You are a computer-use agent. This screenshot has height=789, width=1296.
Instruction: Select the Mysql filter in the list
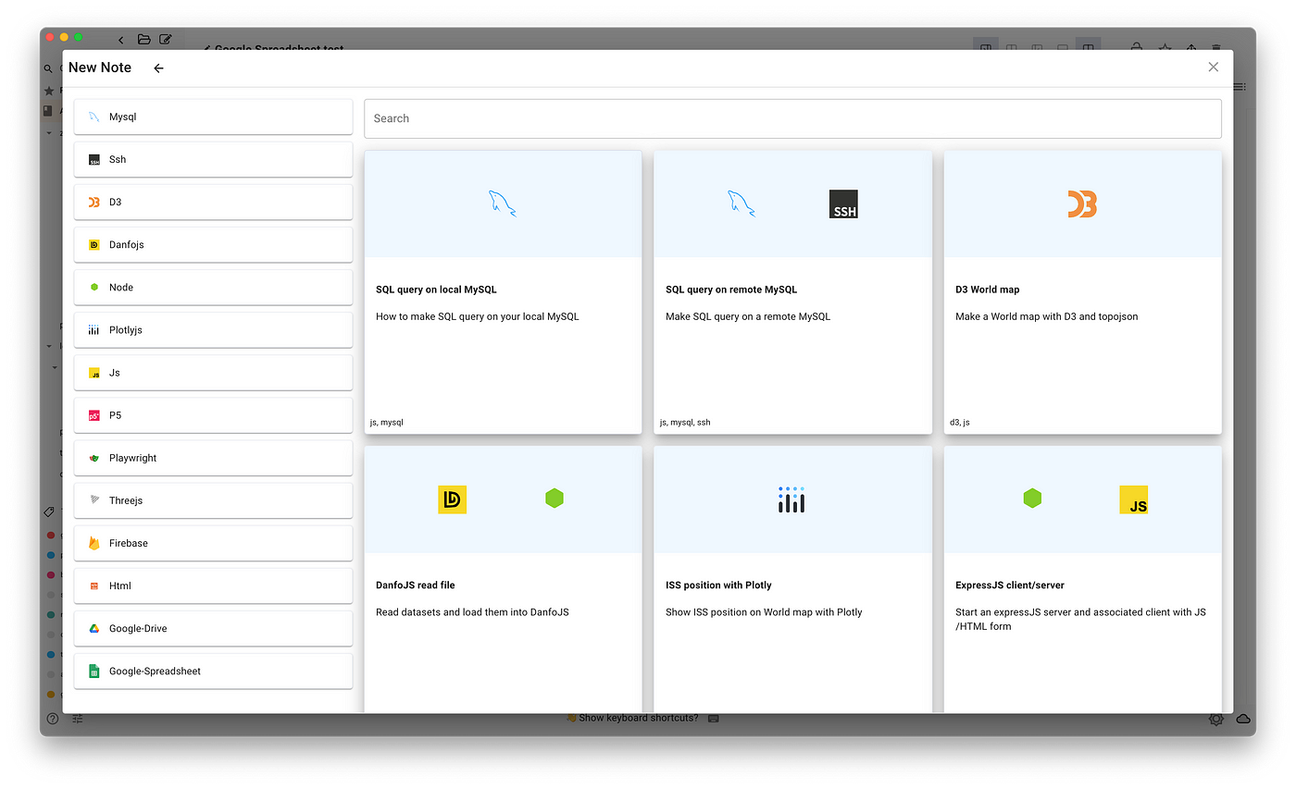point(213,117)
